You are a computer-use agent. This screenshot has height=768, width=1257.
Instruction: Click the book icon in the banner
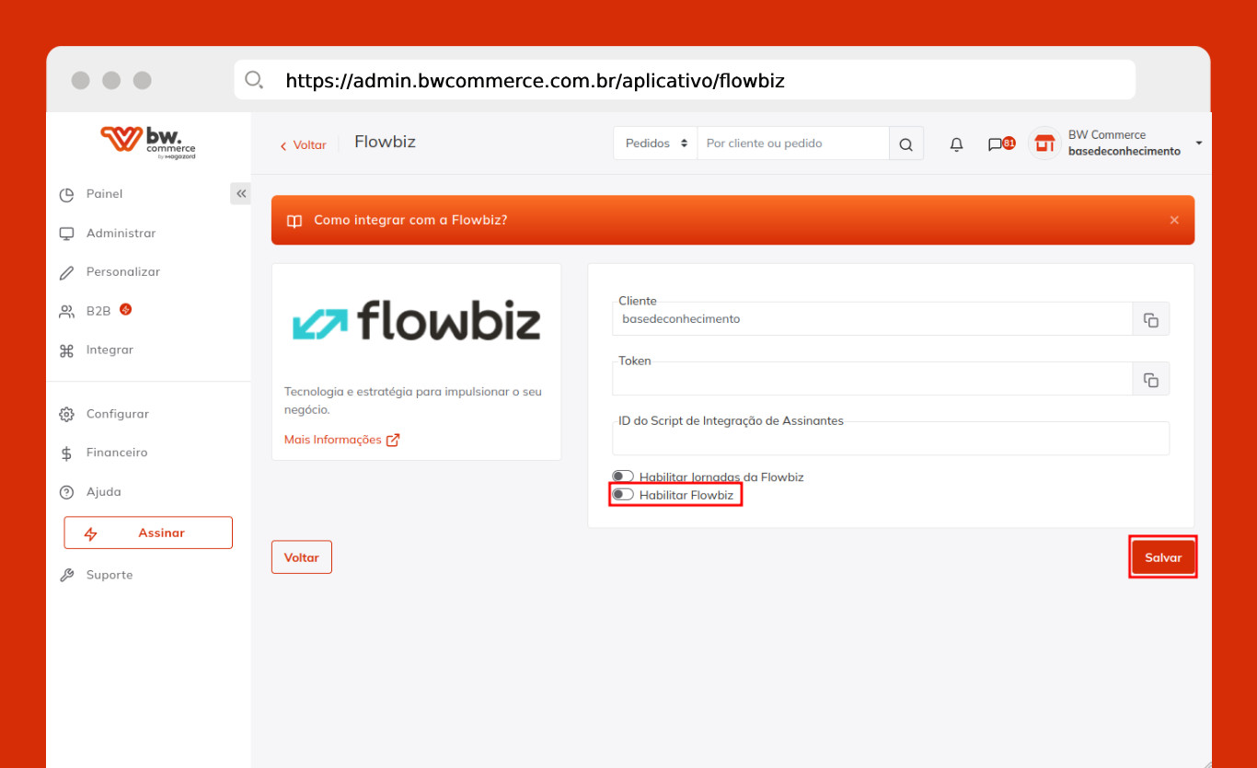tap(294, 221)
